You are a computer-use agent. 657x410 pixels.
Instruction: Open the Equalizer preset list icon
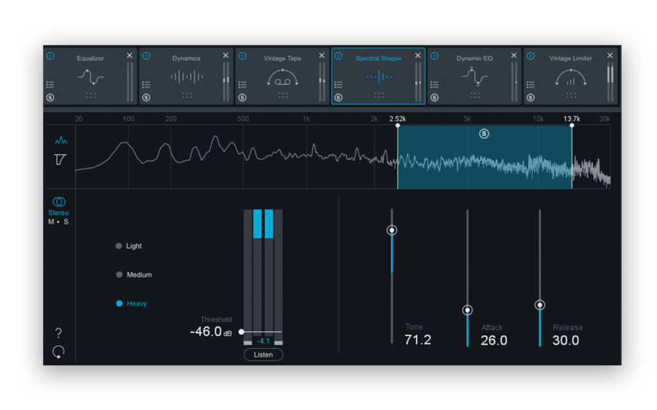tap(50, 85)
